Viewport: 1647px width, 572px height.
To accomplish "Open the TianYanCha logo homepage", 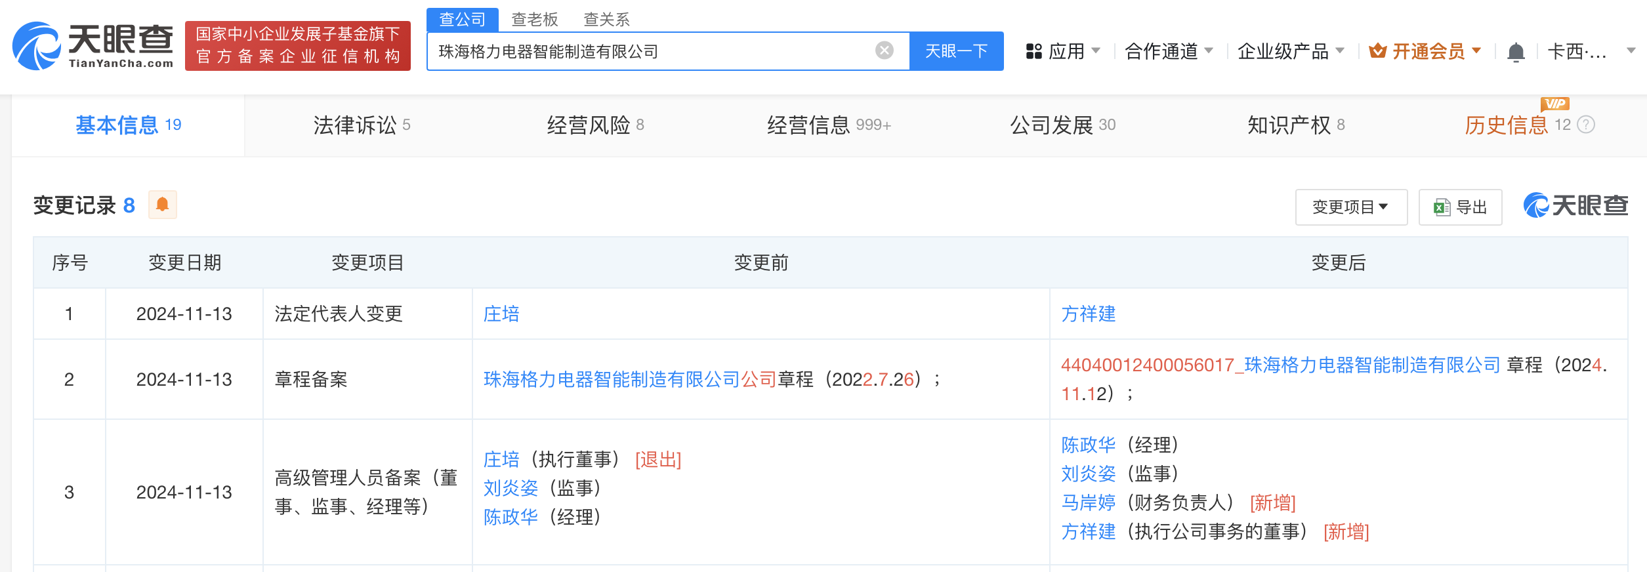I will [93, 46].
